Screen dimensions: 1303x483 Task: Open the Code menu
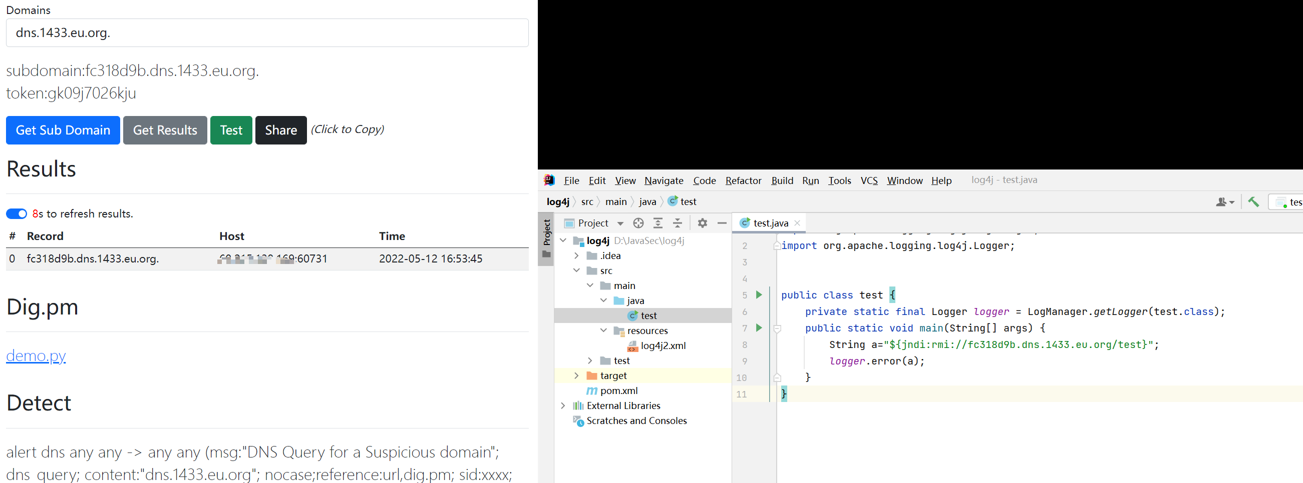(704, 180)
